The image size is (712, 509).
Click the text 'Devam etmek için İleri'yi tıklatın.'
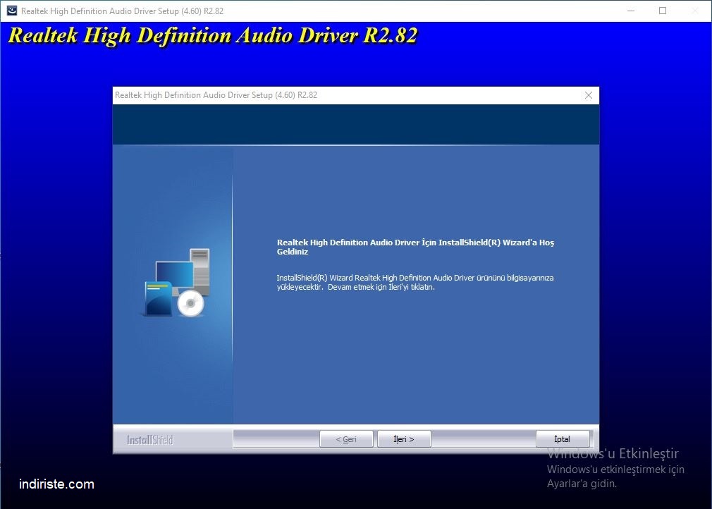click(x=381, y=287)
